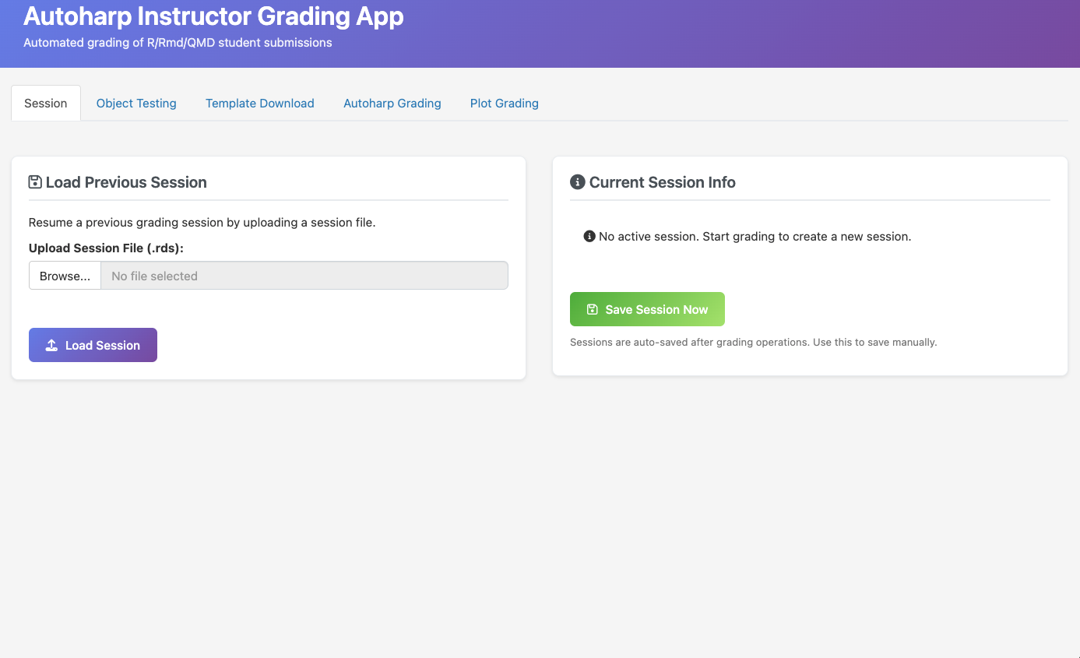Click Save Session Now

[647, 308]
